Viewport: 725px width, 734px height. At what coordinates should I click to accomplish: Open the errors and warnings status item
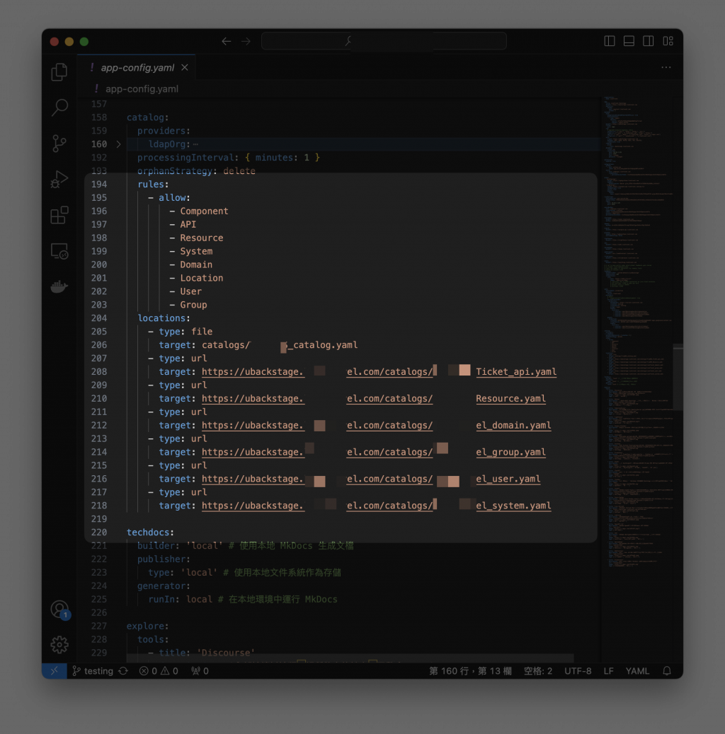(x=159, y=671)
